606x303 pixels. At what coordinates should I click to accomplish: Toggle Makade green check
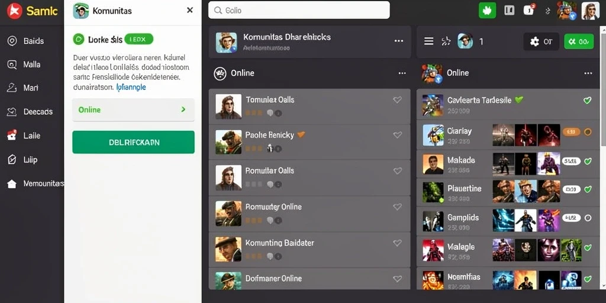click(588, 161)
